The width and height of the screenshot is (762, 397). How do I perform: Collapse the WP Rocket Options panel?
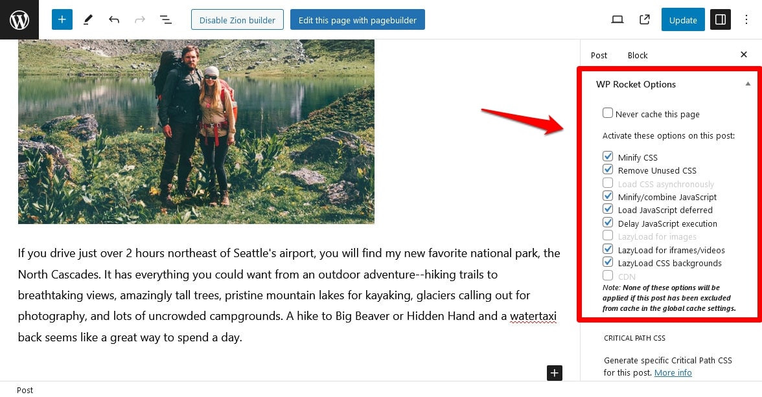[x=748, y=84]
